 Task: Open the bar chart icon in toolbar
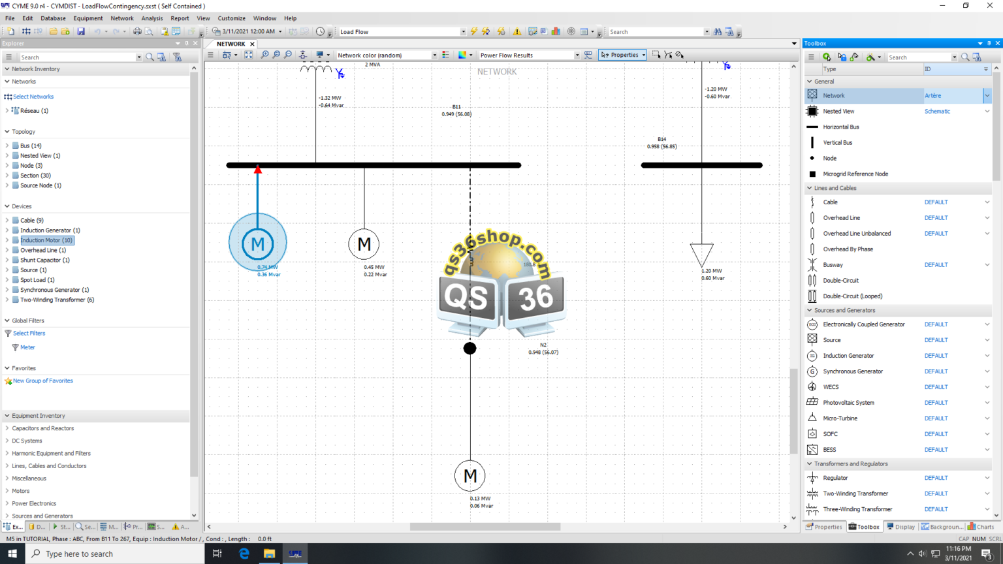pos(556,31)
